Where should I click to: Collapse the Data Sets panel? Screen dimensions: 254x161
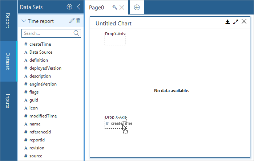coord(78,7)
